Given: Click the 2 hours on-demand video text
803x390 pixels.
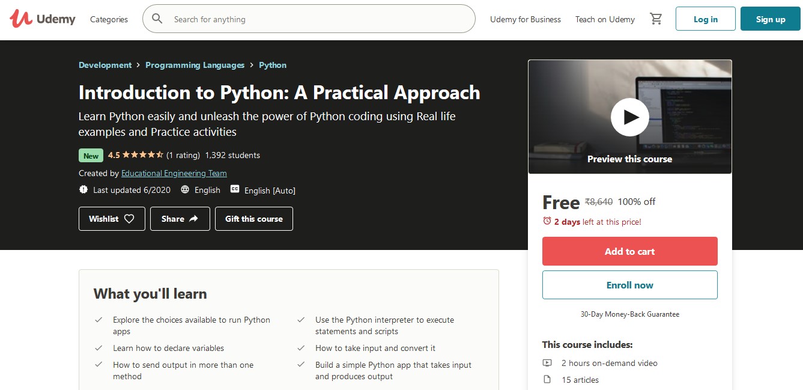Looking at the screenshot, I should pyautogui.click(x=610, y=363).
